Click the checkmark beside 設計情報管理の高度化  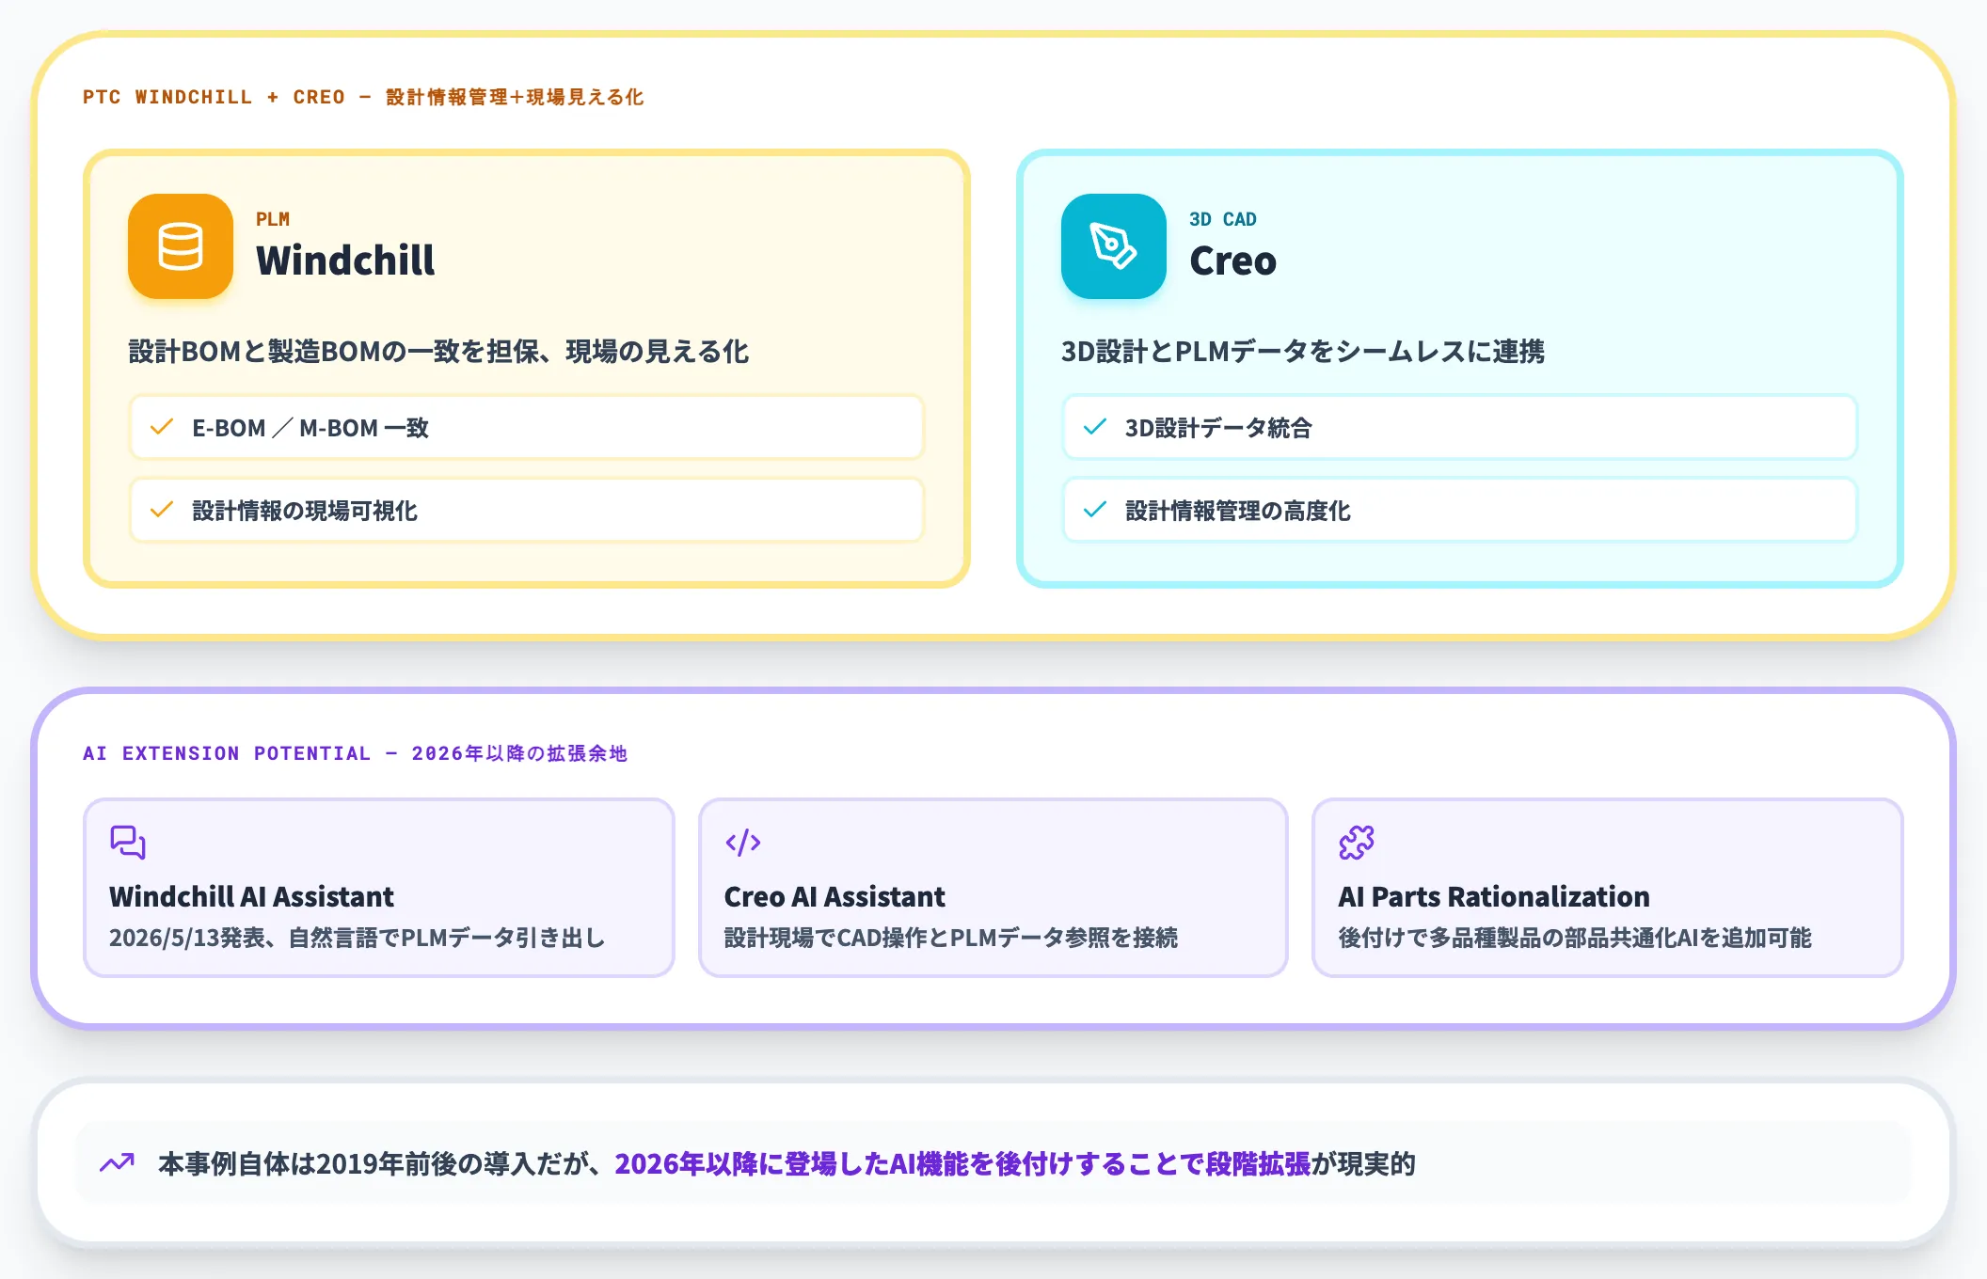click(x=1095, y=510)
